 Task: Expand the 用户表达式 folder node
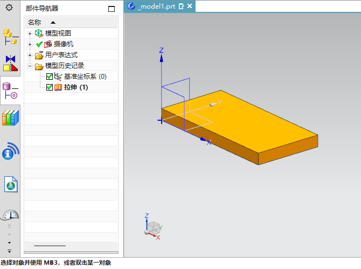click(30, 55)
